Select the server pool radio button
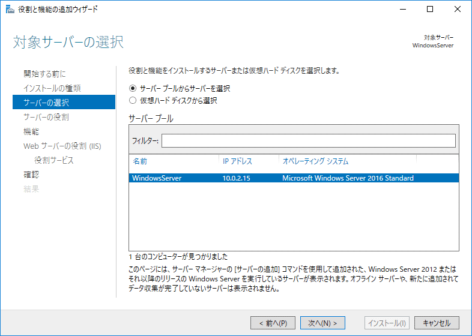 click(133, 88)
